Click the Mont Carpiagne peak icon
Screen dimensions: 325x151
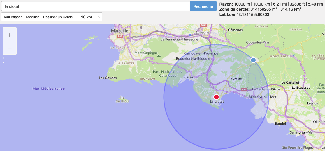159,56
